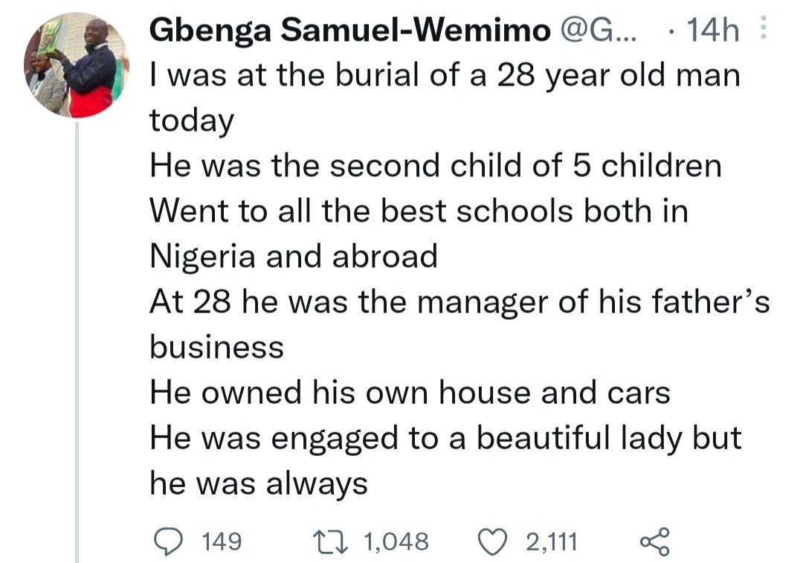Expand the truncated text "he was always"

[259, 483]
